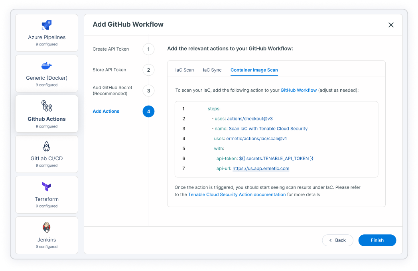Click line number 7 in code gutter
This screenshot has height=271, width=418.
tap(184, 169)
